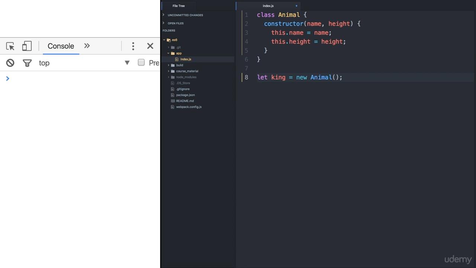Enable the Preserve log checkbox
This screenshot has height=268, width=476.
click(x=141, y=63)
